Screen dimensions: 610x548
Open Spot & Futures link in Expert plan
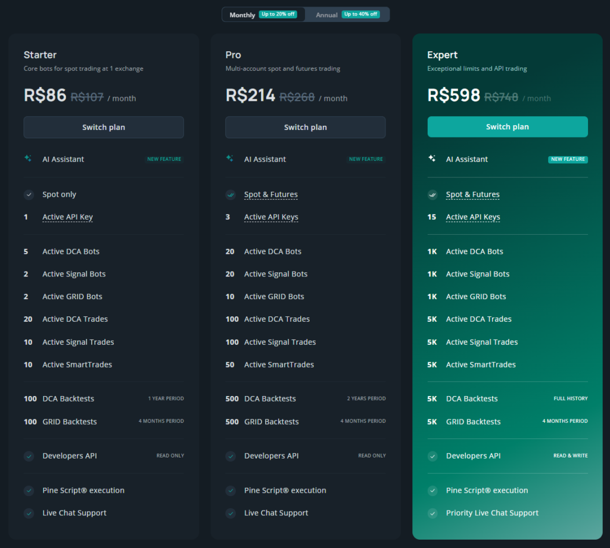tap(472, 194)
